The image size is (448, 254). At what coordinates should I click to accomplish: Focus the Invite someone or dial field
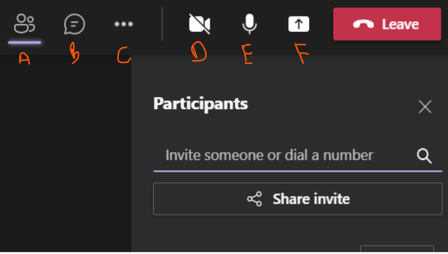(x=298, y=156)
